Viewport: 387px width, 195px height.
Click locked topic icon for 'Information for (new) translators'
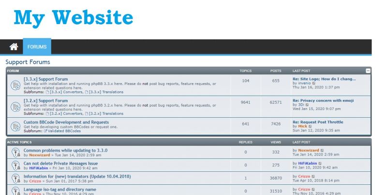[x=16, y=179]
